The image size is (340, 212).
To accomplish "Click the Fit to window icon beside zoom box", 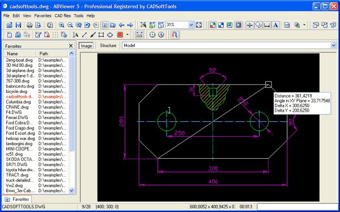I will click(x=199, y=25).
